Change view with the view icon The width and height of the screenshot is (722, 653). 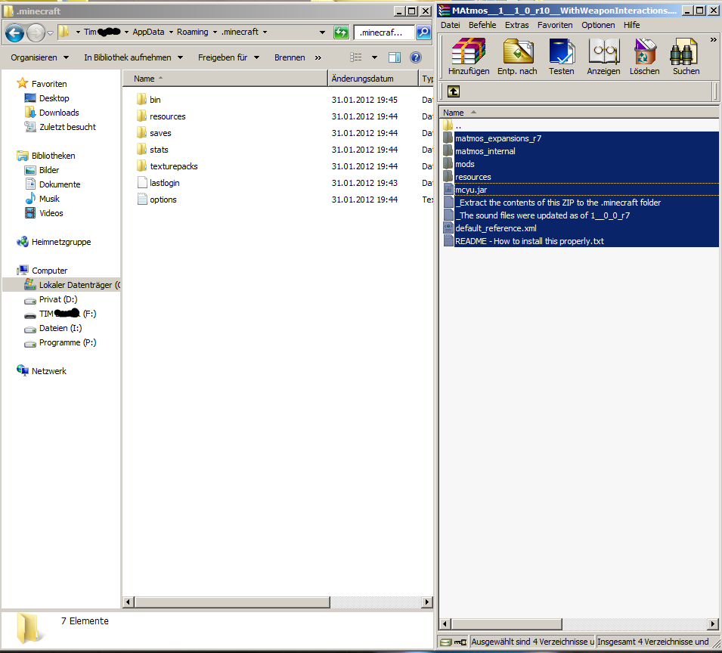(x=356, y=57)
